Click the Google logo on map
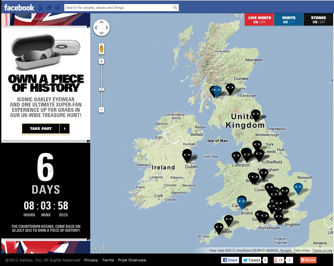Image resolution: width=334 pixels, height=266 pixels. click(99, 248)
